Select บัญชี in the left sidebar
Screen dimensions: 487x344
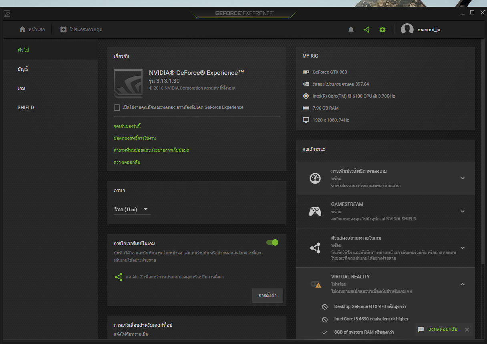pyautogui.click(x=23, y=69)
